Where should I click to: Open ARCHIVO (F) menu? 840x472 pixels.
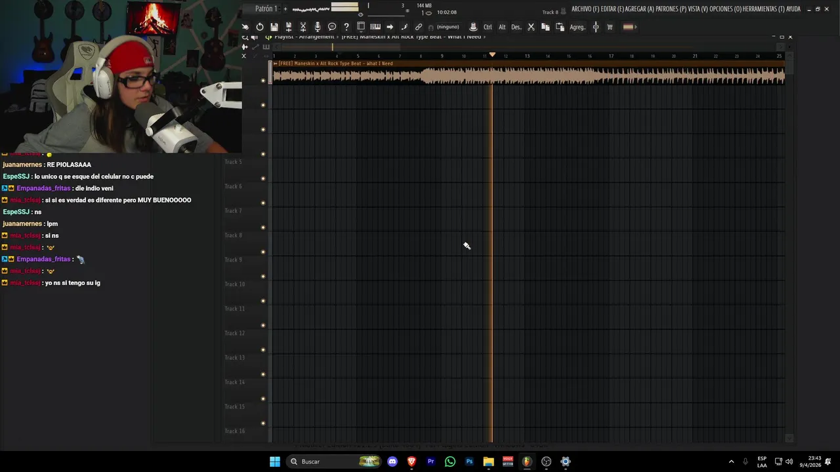[585, 9]
